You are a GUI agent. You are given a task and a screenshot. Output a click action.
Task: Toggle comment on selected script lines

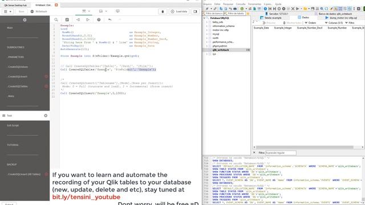(67, 20)
